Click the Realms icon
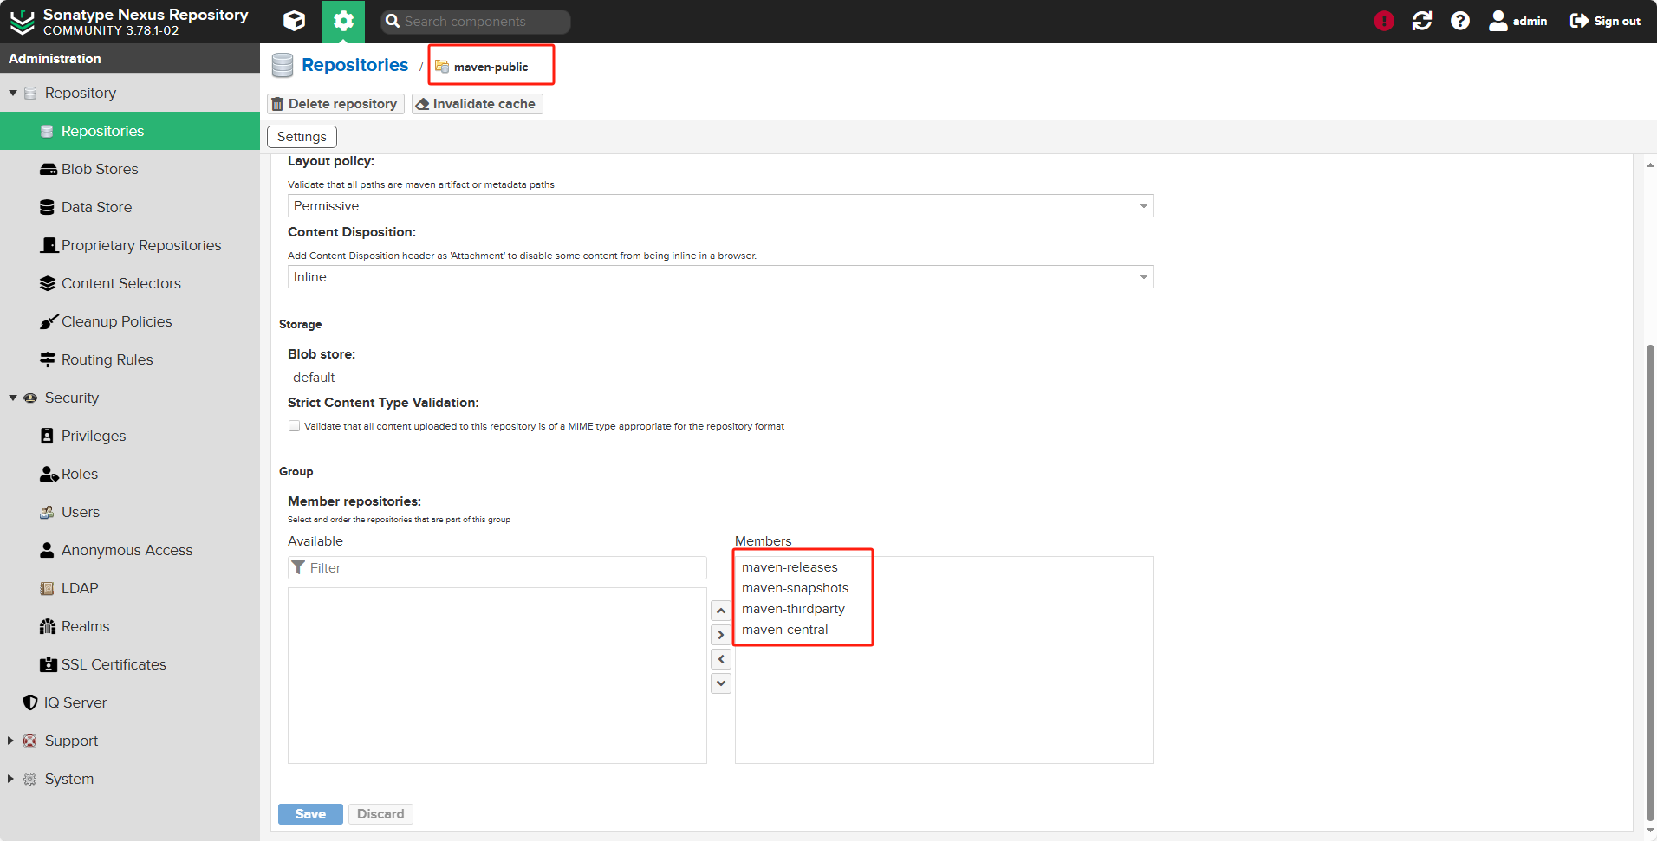1657x841 pixels. 48,626
